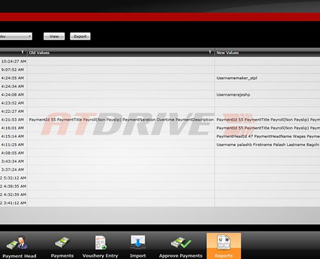Viewport: 320px width, 259px height.
Task: Select the 4:21:53 AM PaymentId 55 old values cell
Action: (x=121, y=120)
